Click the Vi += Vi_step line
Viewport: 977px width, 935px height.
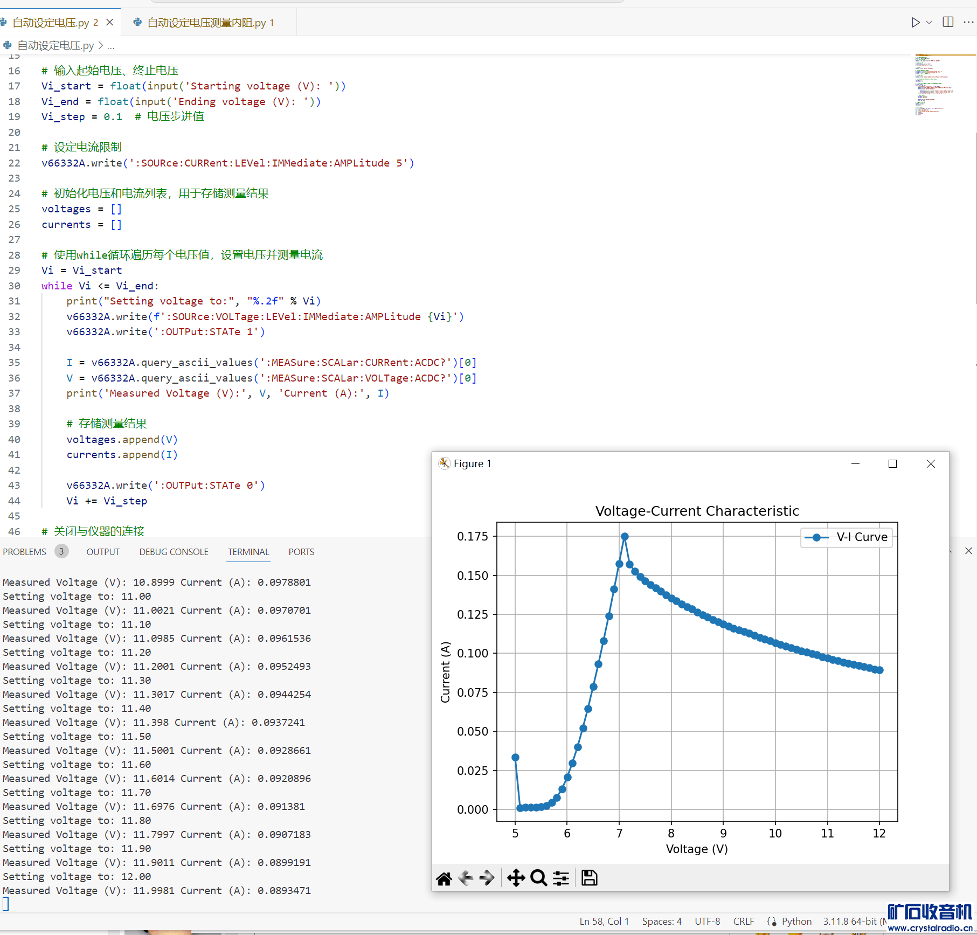point(107,501)
